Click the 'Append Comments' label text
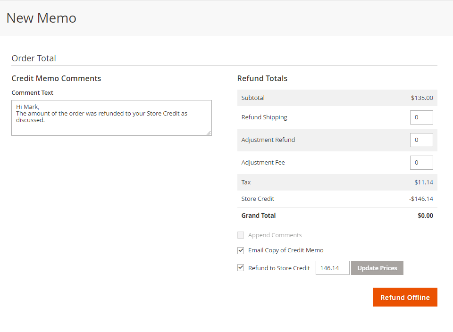Viewport: 453px width, 332px height. [x=275, y=235]
